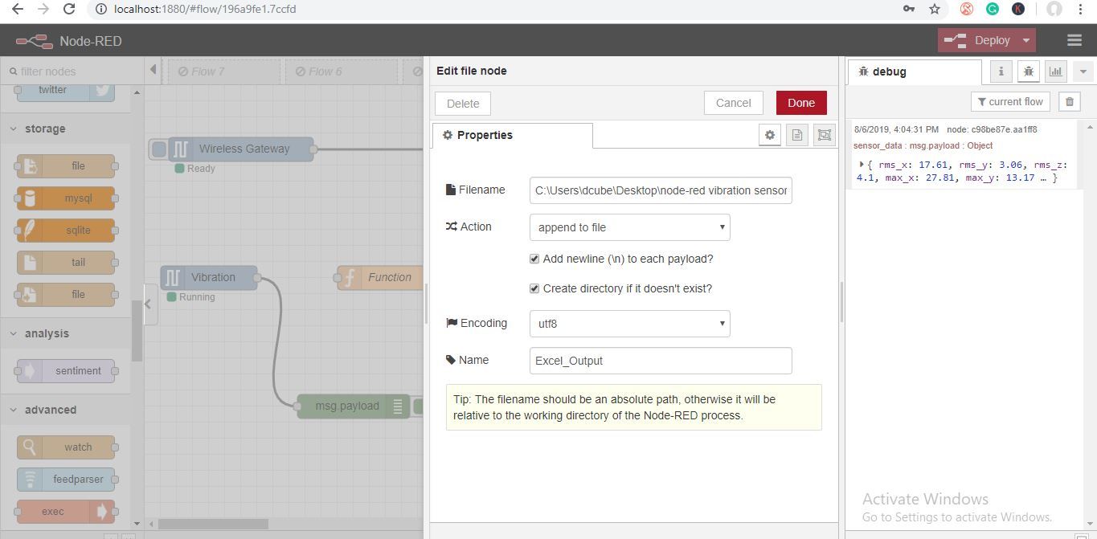The height and width of the screenshot is (539, 1097).
Task: Open the Chrome profile avatar
Action: [x=1054, y=9]
